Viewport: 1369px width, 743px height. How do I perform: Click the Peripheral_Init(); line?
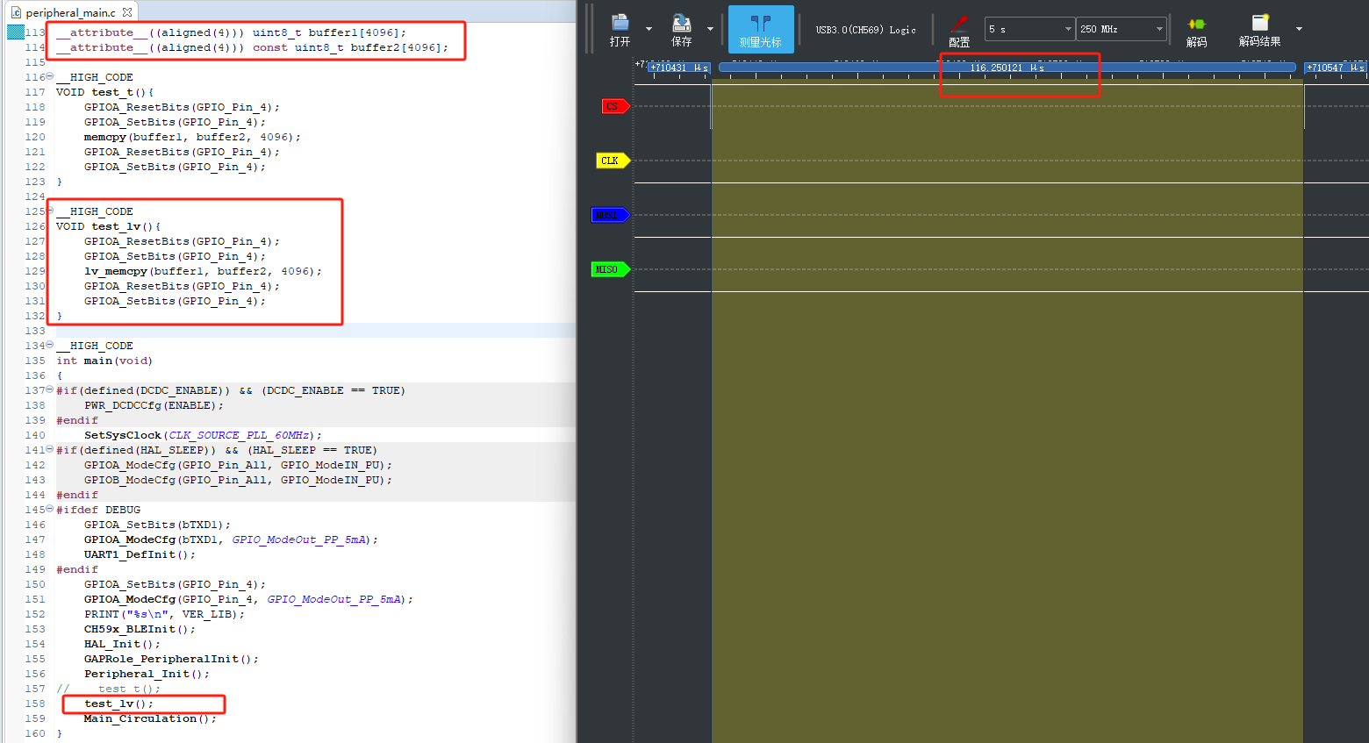coord(147,674)
